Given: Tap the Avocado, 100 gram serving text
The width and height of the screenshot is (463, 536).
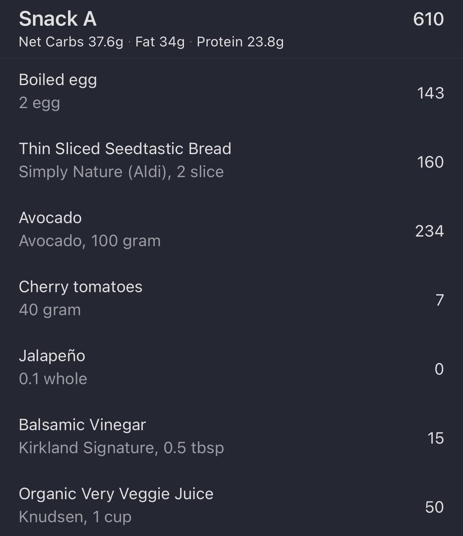Looking at the screenshot, I should point(90,241).
